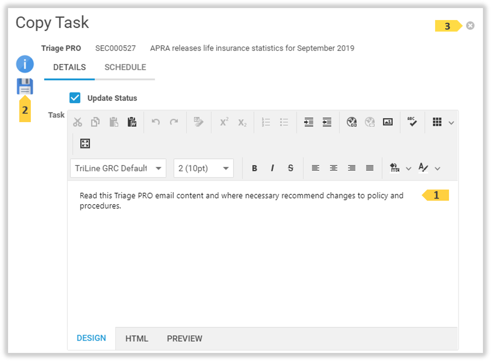Open the hyperlink manager icon
This screenshot has height=361, width=491.
point(351,122)
